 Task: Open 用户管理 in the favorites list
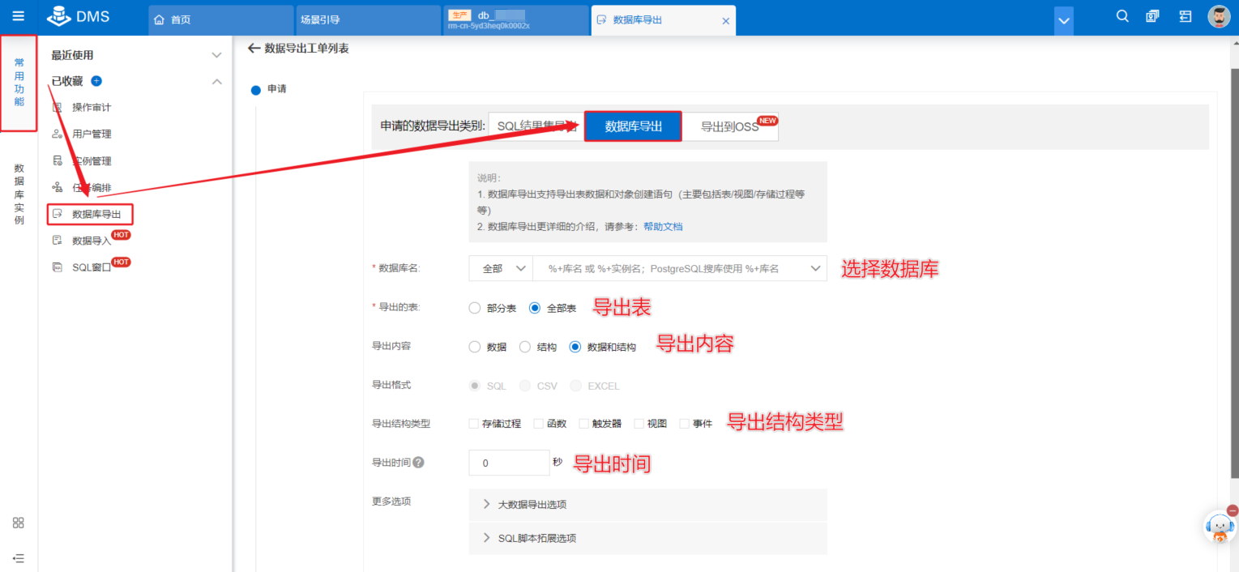click(x=92, y=134)
